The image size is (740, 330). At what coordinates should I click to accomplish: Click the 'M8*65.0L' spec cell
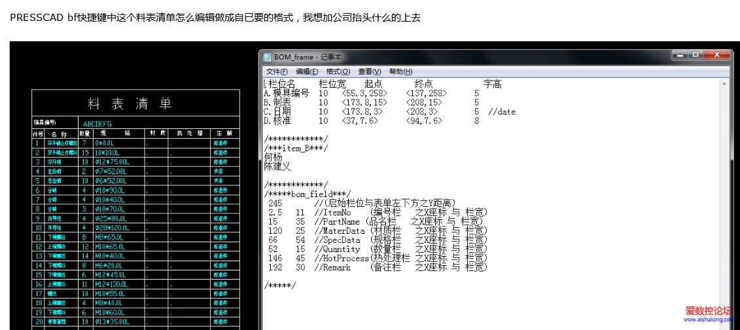pos(109,238)
